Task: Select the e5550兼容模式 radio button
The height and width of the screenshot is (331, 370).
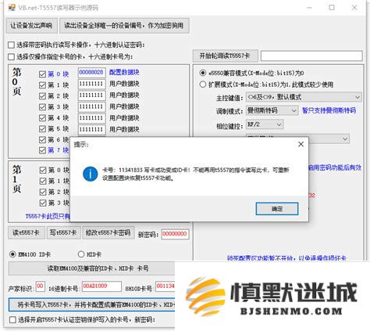Action: (x=203, y=73)
